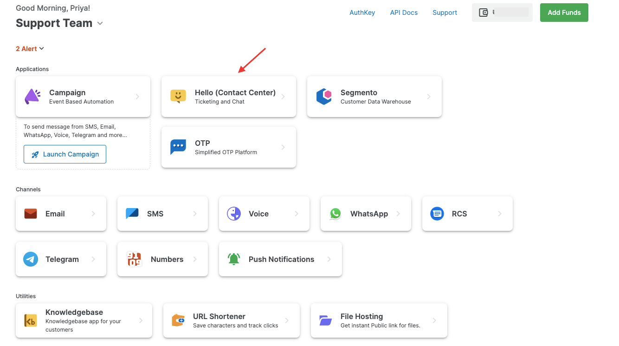Click the Hello (Contact Center) title
619x346 pixels.
point(235,92)
